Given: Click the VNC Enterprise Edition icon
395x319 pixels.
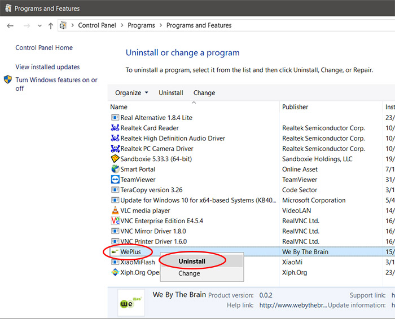Looking at the screenshot, I should point(115,221).
